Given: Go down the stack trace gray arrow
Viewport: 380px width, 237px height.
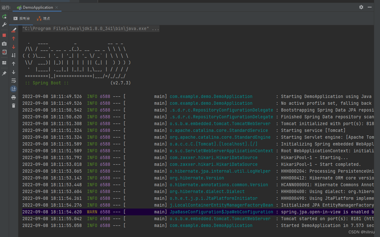Looking at the screenshot, I should click(x=14, y=72).
